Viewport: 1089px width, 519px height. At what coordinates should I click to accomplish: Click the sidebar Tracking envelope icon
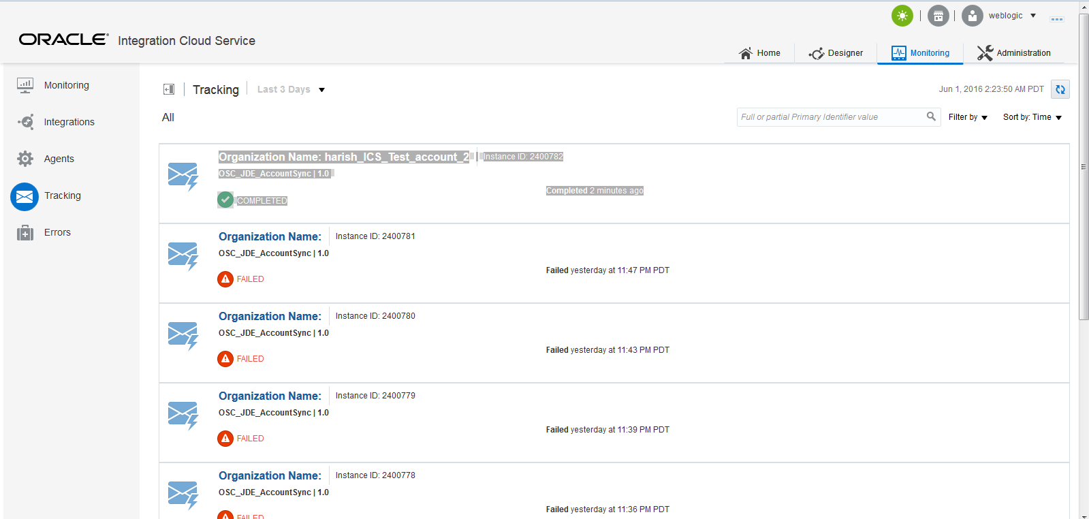coord(25,196)
